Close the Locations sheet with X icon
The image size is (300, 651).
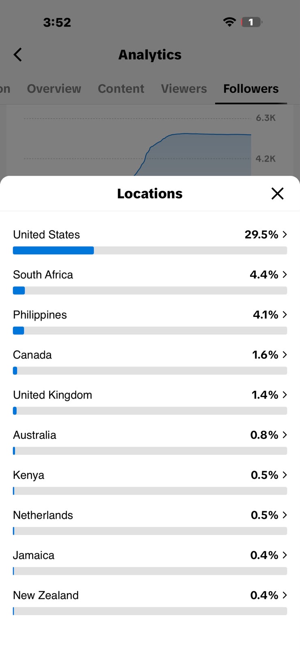point(277,194)
